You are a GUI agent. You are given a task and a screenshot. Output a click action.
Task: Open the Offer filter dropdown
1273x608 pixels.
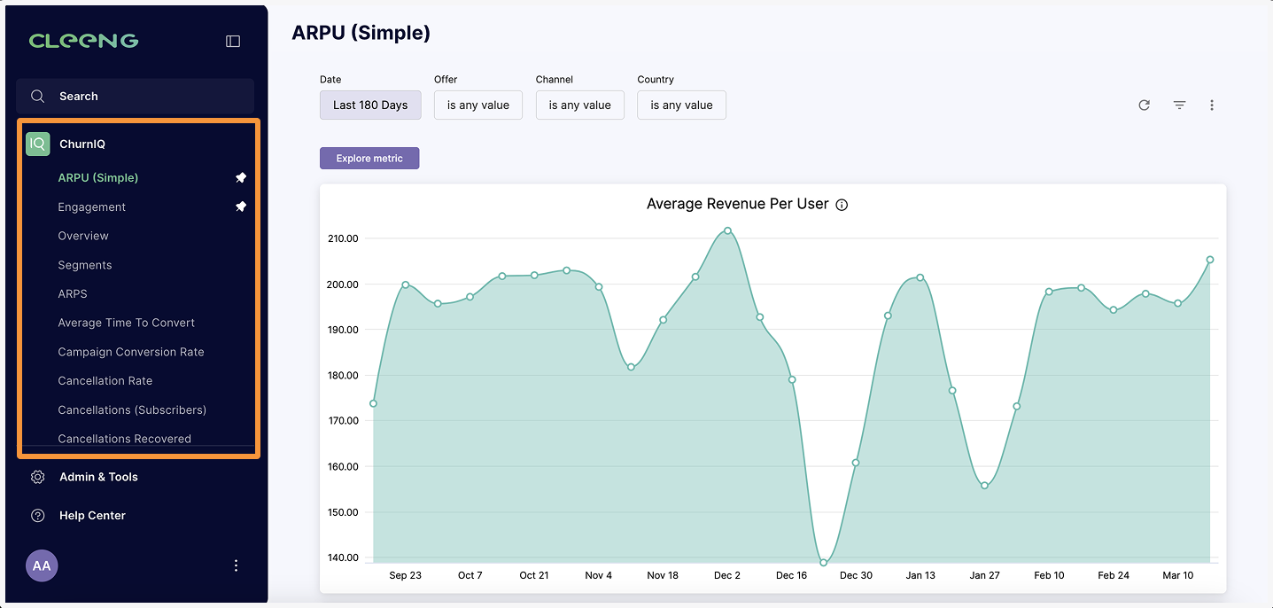(477, 105)
